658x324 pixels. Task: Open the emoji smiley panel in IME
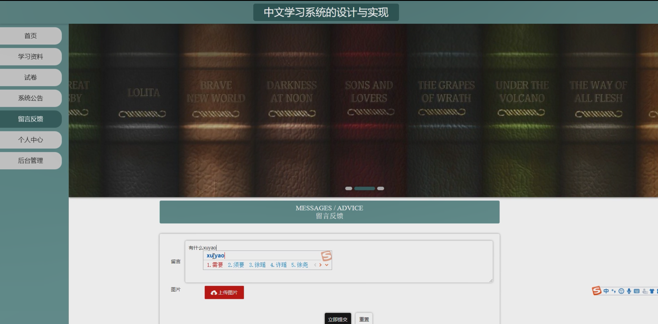(621, 291)
